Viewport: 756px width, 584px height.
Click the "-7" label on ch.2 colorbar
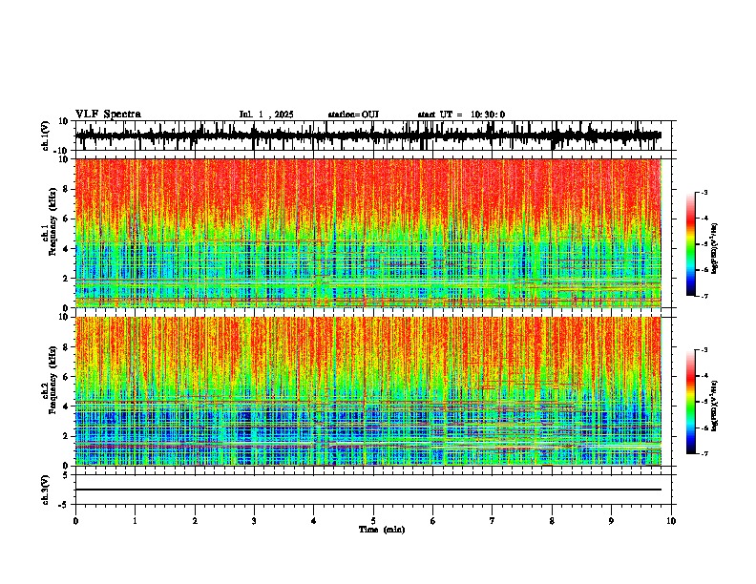(704, 453)
